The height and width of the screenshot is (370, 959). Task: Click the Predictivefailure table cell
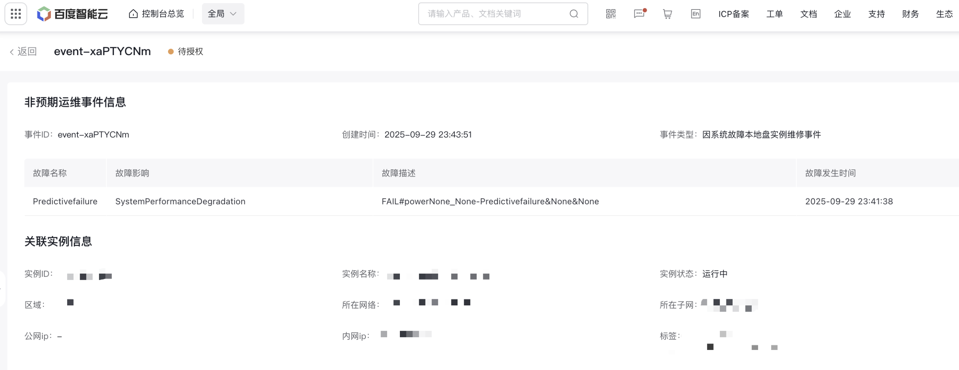coord(65,201)
